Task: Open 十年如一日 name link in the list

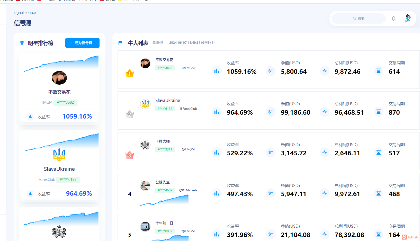Action: [164, 223]
